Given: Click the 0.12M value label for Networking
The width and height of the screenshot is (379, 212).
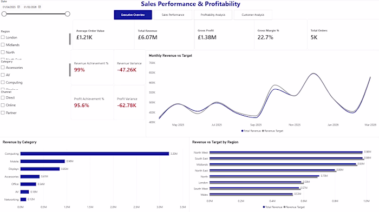Looking at the screenshot, I should pos(31,200).
